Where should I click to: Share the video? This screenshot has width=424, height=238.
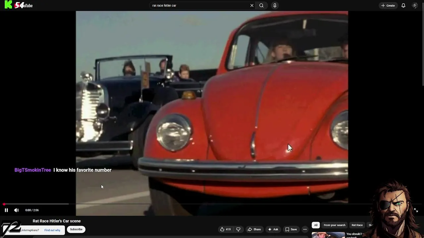tap(254, 229)
